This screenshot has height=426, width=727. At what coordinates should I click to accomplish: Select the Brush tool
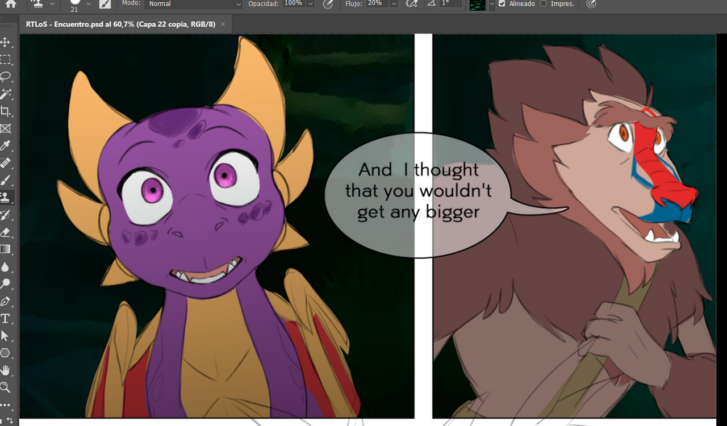click(6, 181)
